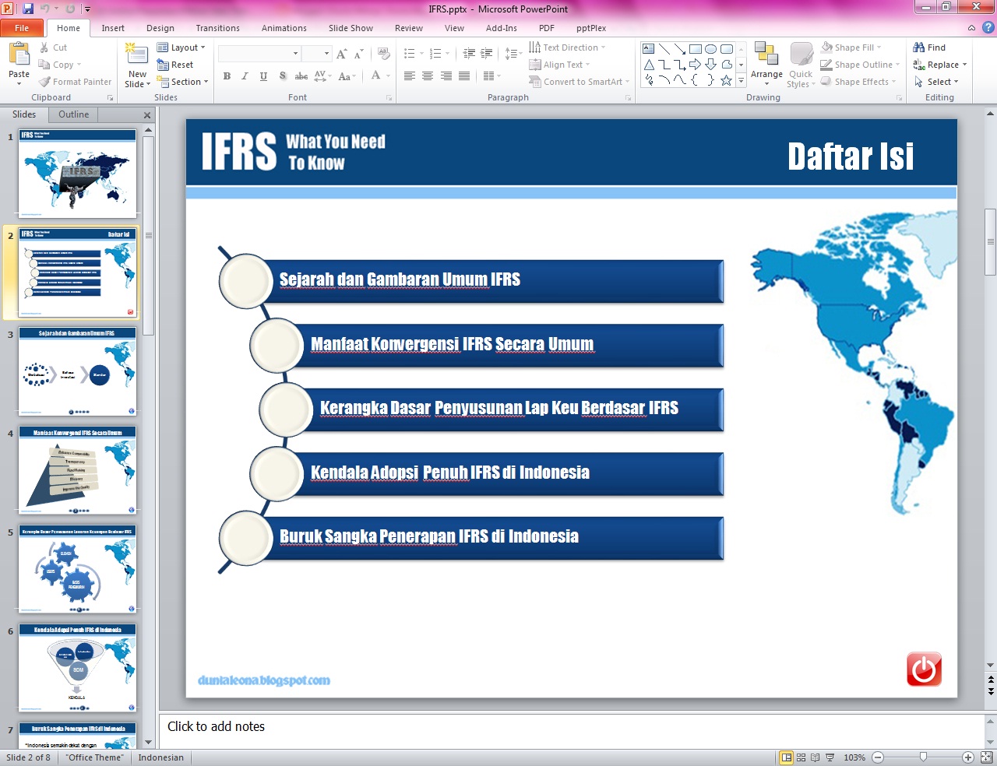Align text left in the paragraph

coord(410,76)
